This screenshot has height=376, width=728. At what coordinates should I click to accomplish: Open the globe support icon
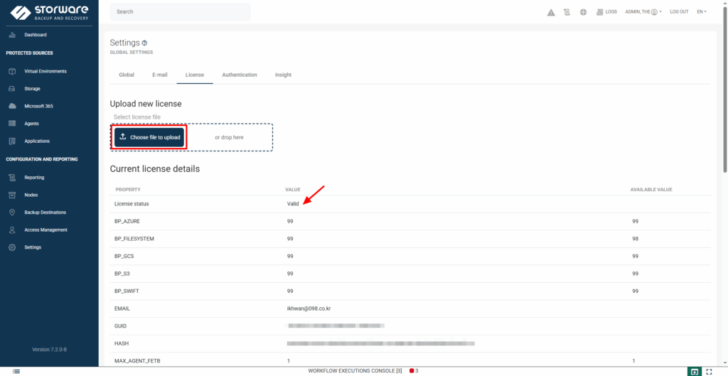tap(583, 12)
